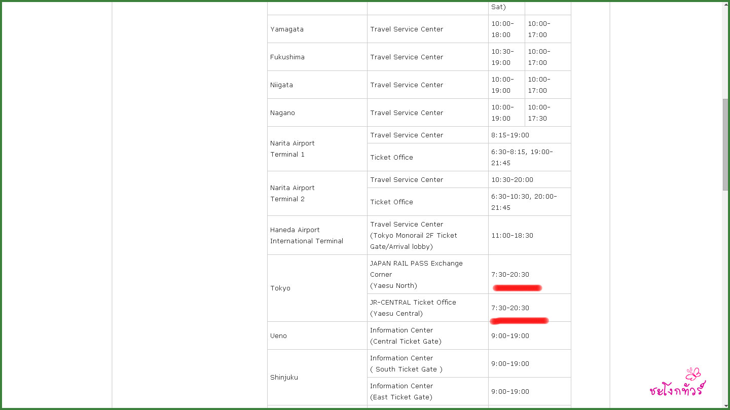This screenshot has height=410, width=730.
Task: Click Information Center (East Ticket Gate) cell
Action: click(x=428, y=391)
